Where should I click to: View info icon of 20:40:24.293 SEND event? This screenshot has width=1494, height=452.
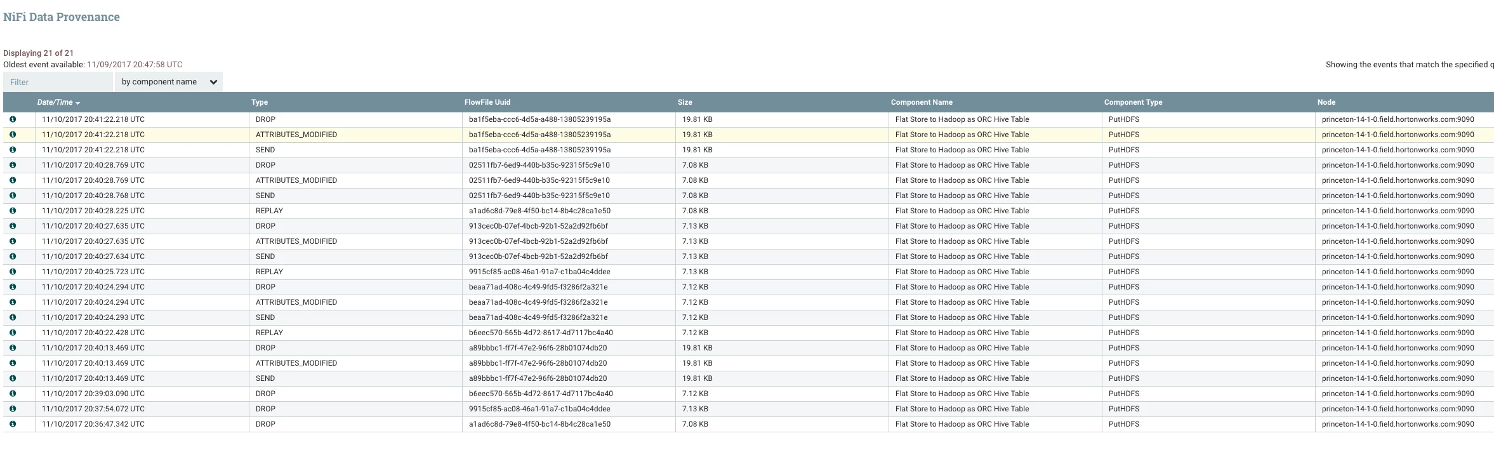pos(13,317)
